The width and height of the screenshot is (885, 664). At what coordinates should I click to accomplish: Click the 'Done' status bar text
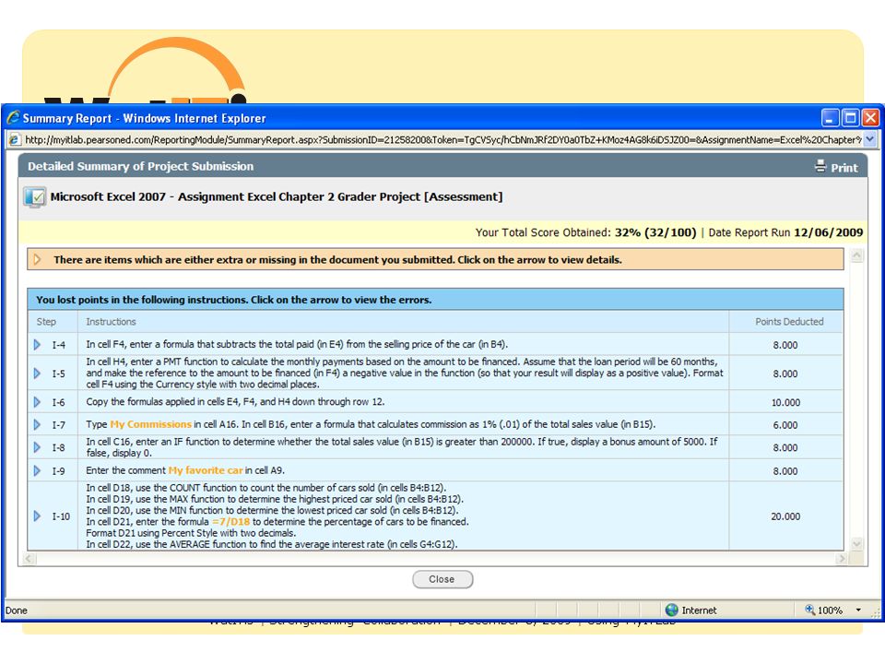[17, 611]
